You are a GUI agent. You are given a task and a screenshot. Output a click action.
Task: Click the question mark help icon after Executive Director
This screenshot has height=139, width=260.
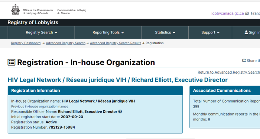point(120,111)
